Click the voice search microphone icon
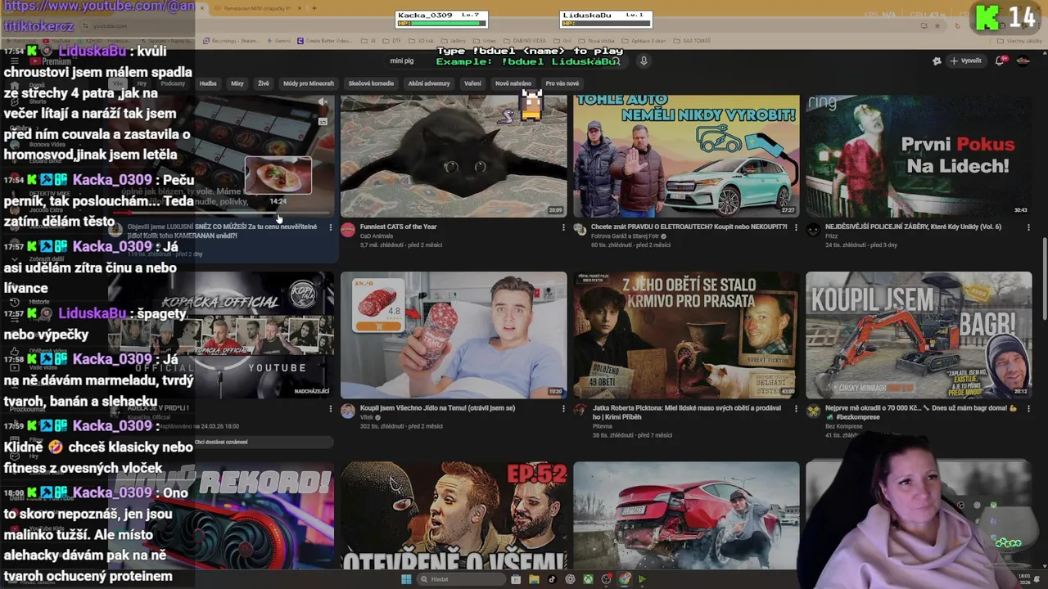The width and height of the screenshot is (1048, 589). click(644, 61)
